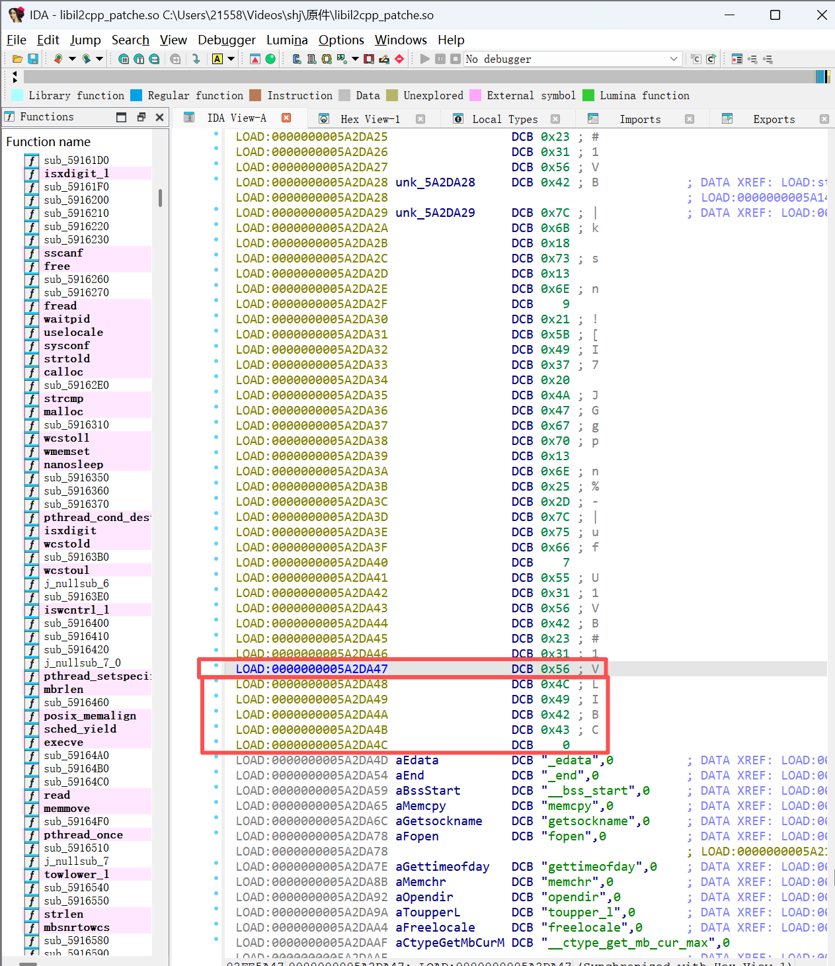Select function 'sscanf' in Functions list
This screenshot has width=835, height=966.
tap(63, 253)
